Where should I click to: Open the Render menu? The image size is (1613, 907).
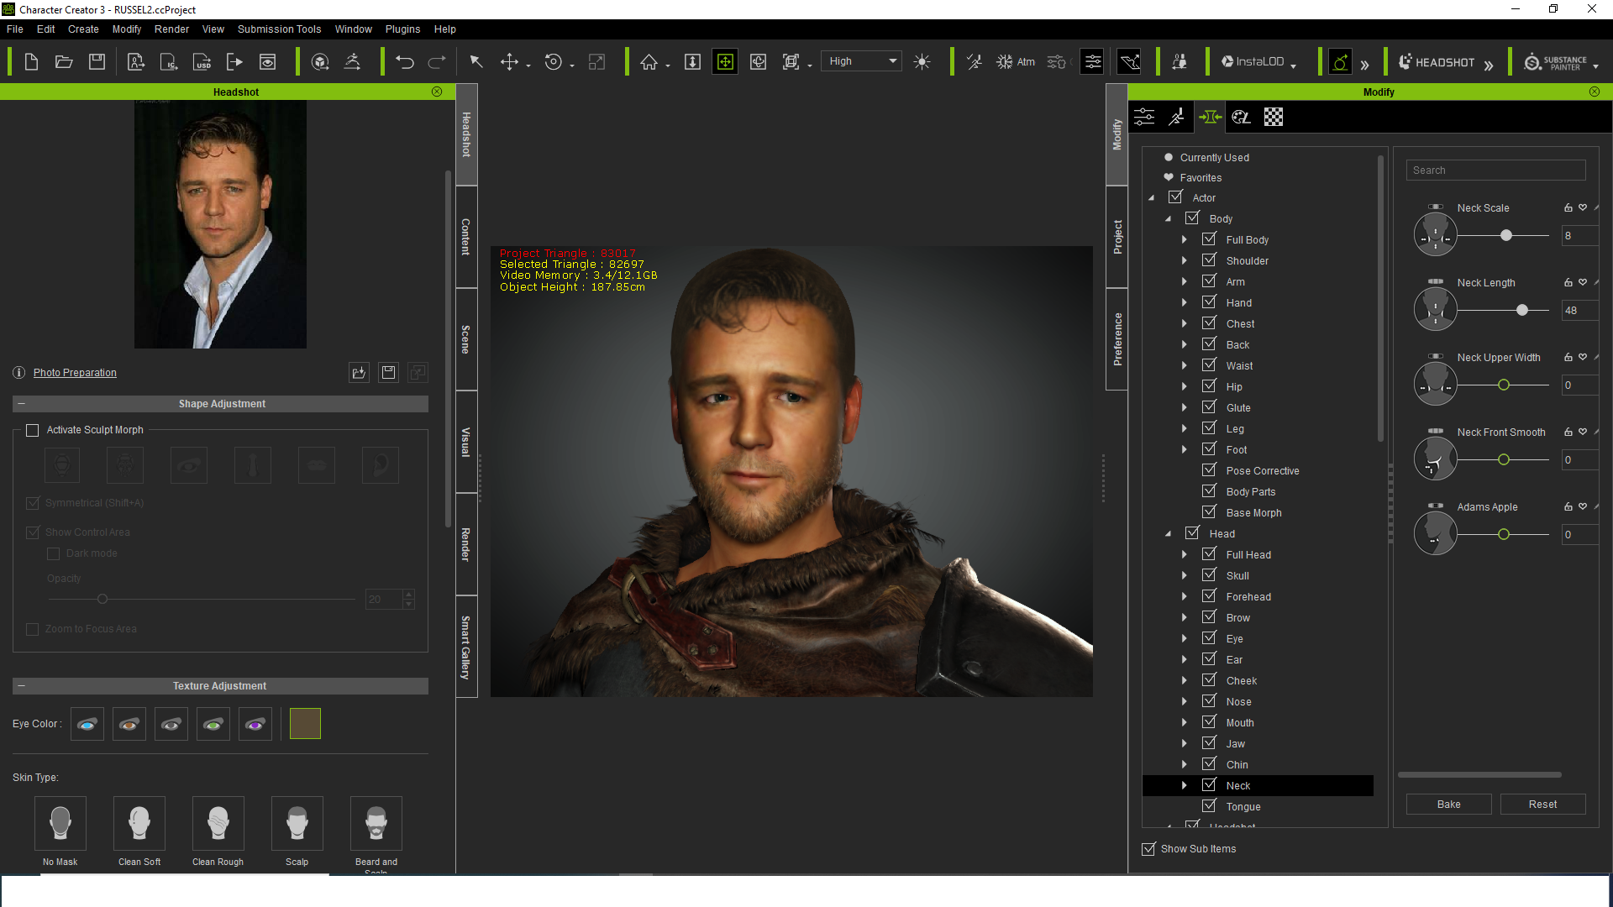point(171,29)
